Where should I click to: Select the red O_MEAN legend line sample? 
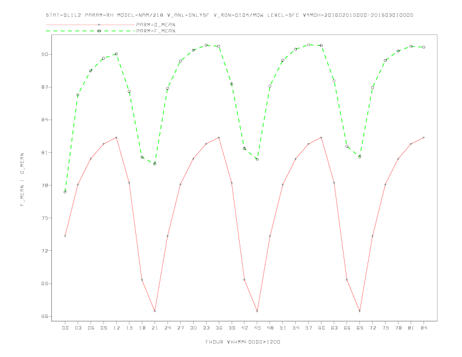(x=90, y=24)
